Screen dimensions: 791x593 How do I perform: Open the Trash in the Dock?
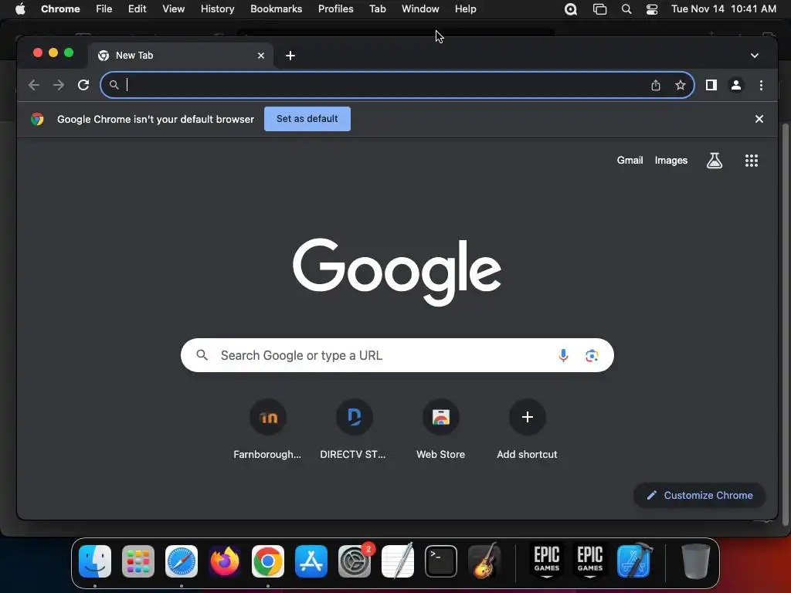tap(696, 561)
